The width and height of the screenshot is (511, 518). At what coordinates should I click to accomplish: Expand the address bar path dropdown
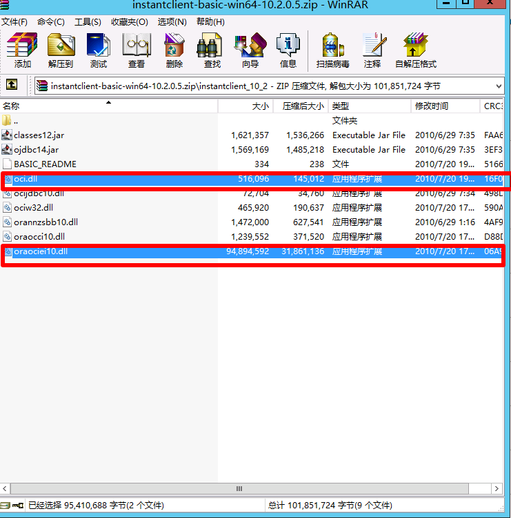click(x=499, y=86)
